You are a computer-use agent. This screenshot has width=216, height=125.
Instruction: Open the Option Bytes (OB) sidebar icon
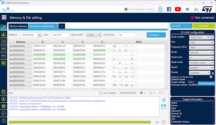[x=4, y=41]
